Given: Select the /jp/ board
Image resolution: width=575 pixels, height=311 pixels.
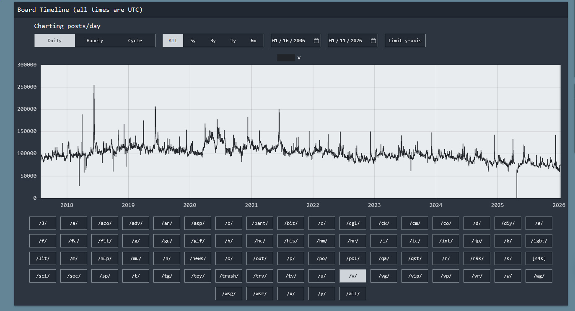Looking at the screenshot, I should pos(477,241).
